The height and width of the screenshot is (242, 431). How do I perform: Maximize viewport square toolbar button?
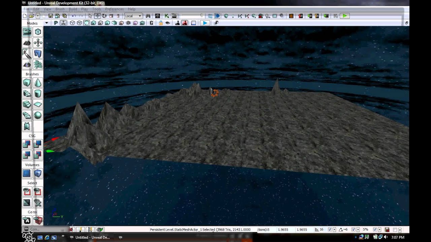click(x=194, y=23)
